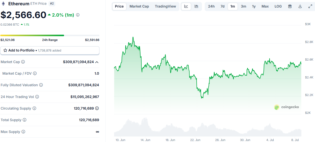
Task: Click Add to Portfolio button
Action: [50, 51]
